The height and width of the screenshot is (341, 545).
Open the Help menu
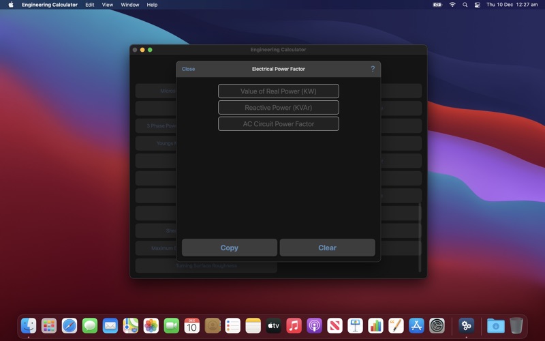click(x=152, y=5)
